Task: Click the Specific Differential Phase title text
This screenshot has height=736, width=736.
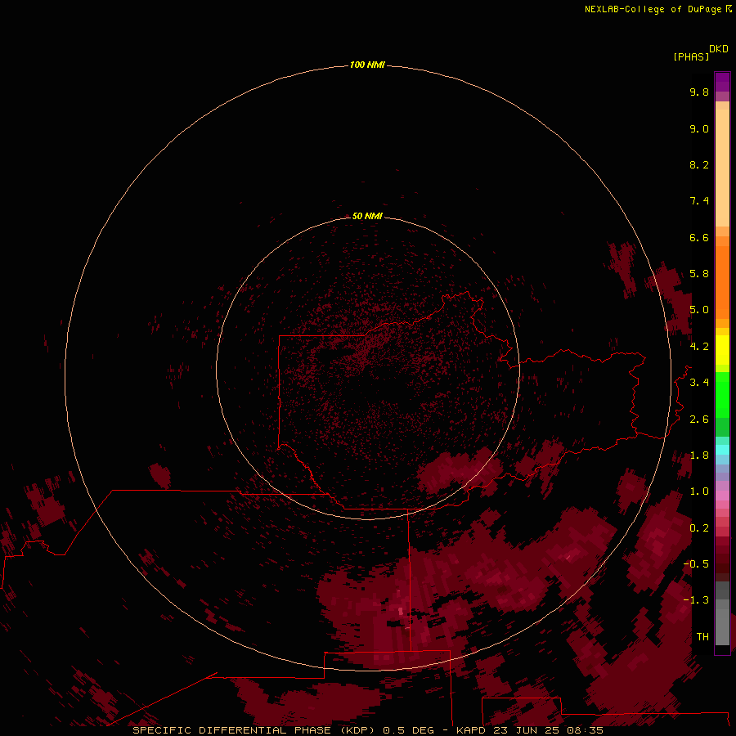Action: pos(367,730)
